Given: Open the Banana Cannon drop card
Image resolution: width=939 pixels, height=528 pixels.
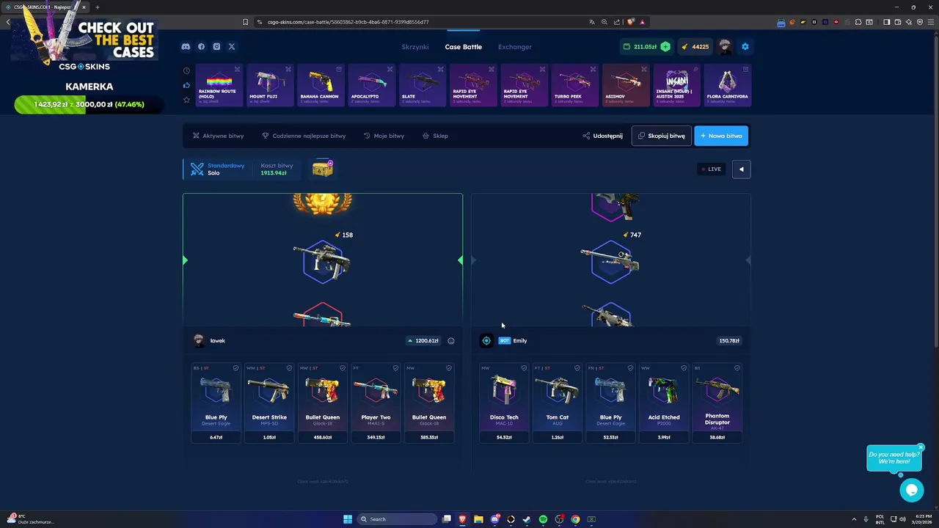Looking at the screenshot, I should point(321,86).
